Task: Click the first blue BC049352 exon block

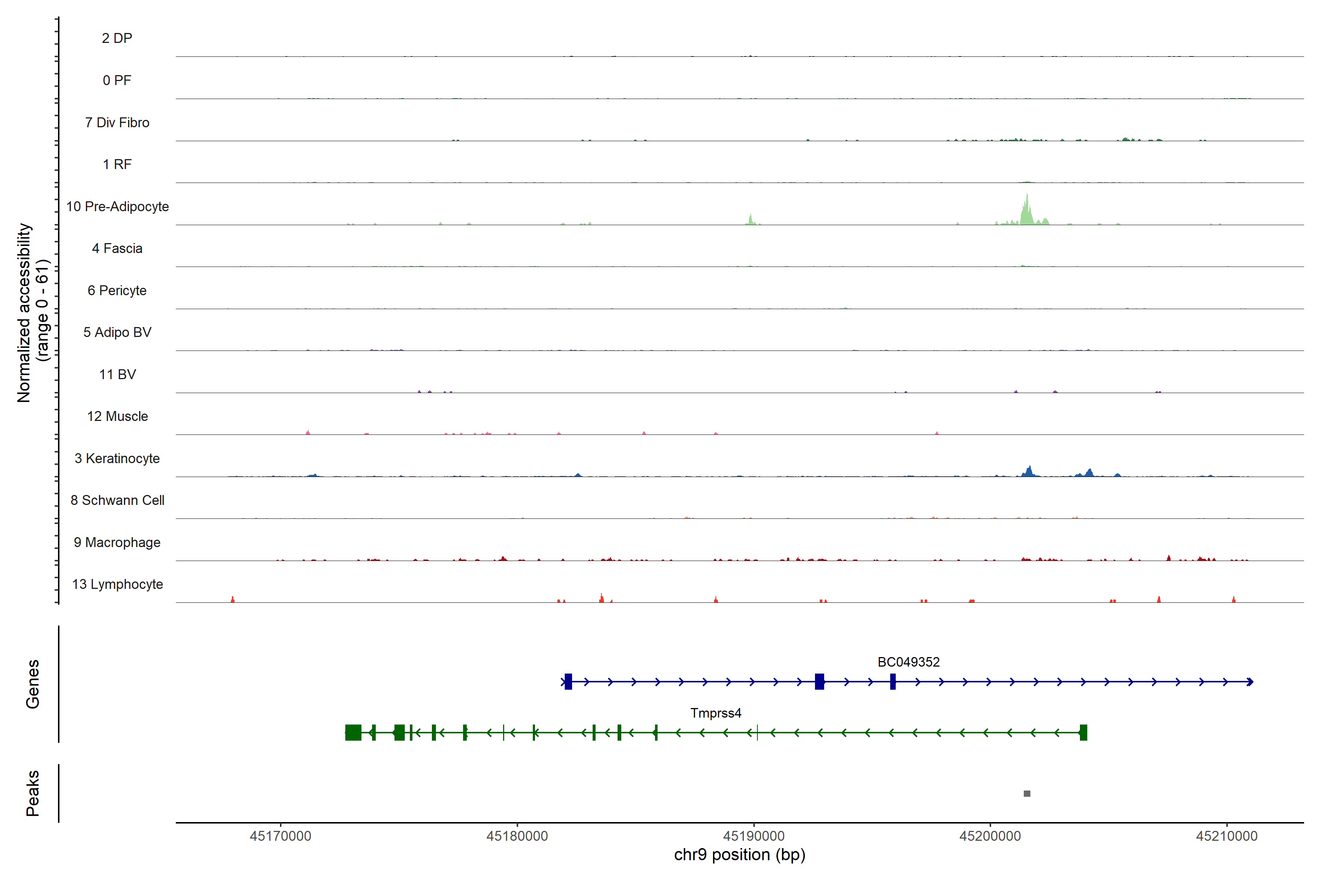Action: [x=568, y=681]
